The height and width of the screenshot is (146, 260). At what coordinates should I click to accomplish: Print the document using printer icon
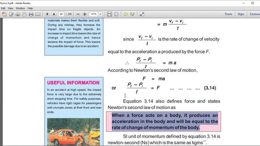31,14
